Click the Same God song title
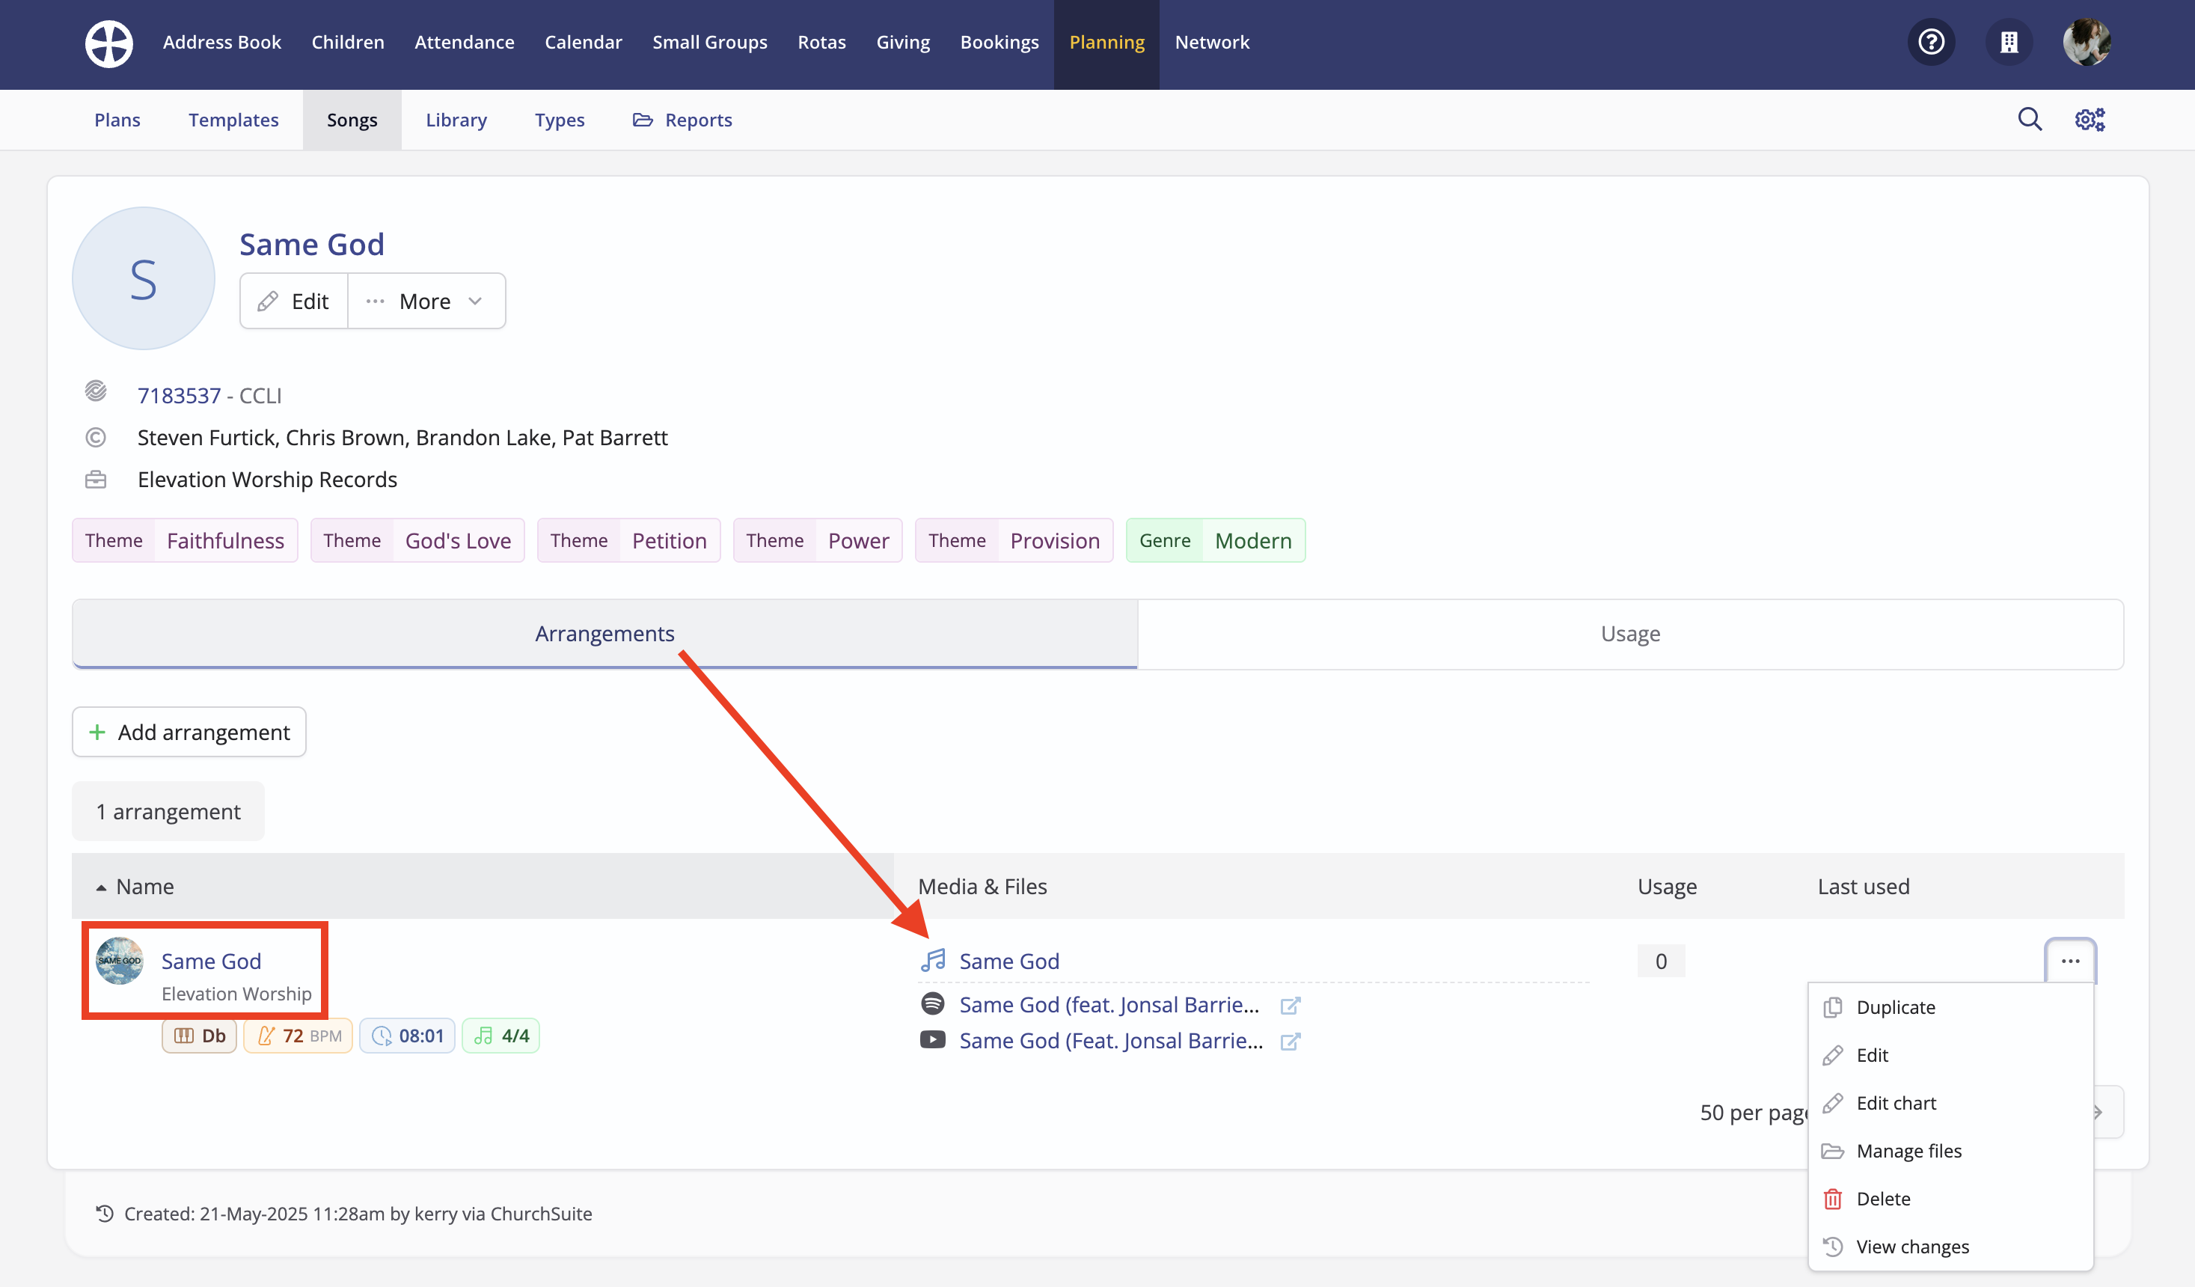Viewport: 2195px width, 1287px height. tap(312, 244)
